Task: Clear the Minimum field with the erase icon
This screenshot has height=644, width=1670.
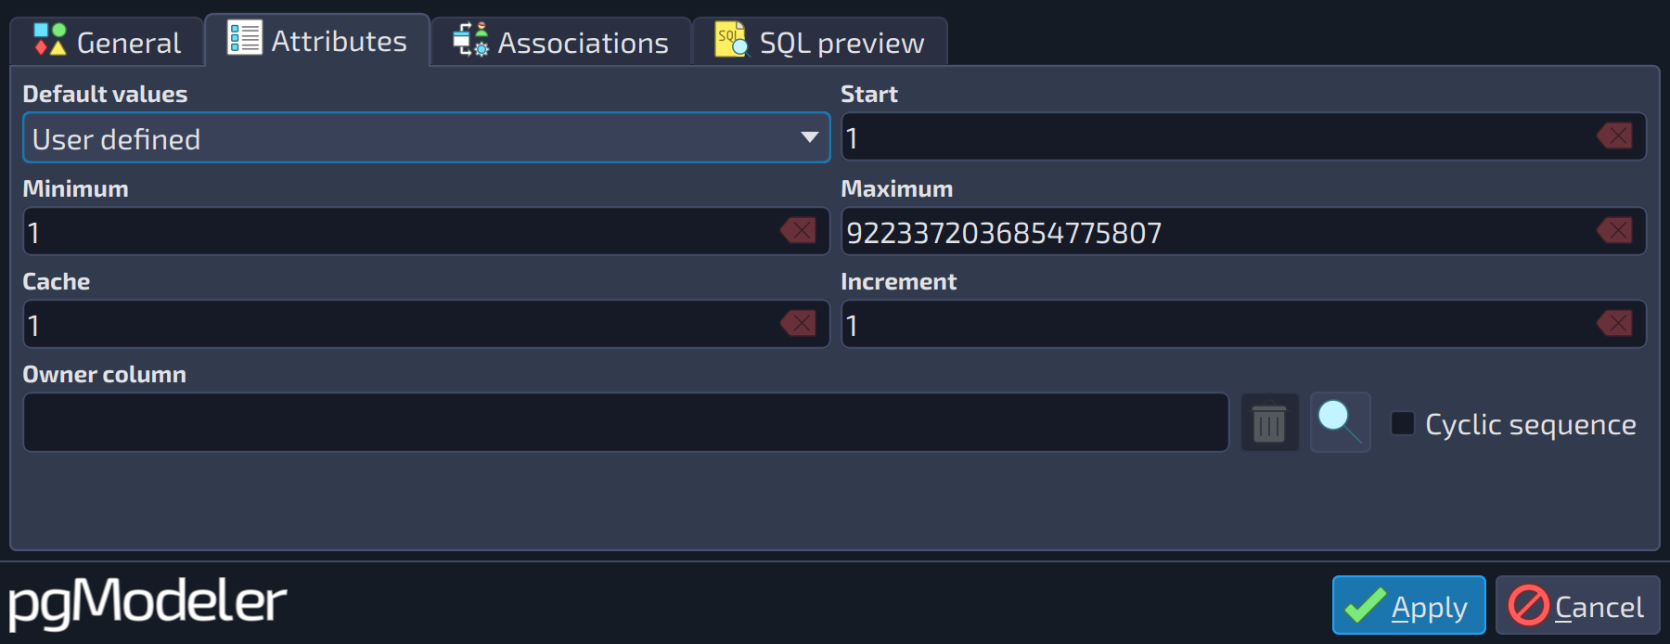Action: (x=799, y=230)
